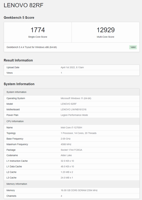This screenshot has width=142, height=200.
Task: Select the 48.0 KB x 10 value
Action: [x=67, y=167]
